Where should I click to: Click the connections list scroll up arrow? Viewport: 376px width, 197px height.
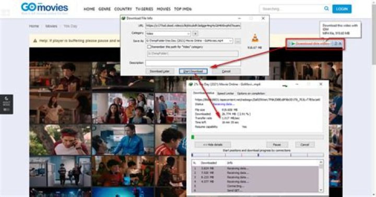click(x=321, y=162)
